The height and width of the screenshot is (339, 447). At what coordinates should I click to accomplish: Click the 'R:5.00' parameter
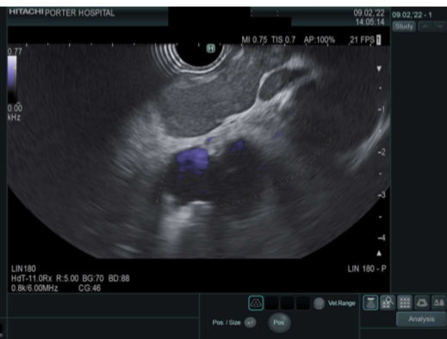(x=67, y=279)
